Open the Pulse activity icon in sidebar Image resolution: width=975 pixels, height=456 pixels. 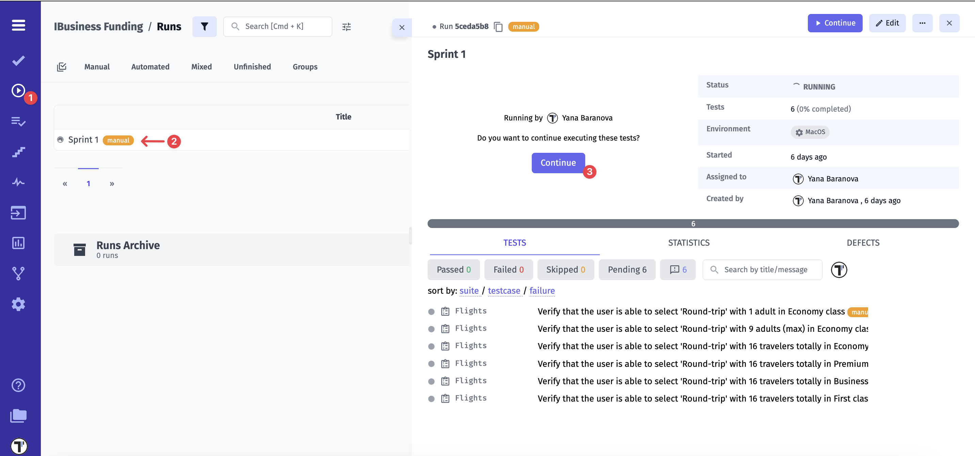coord(18,182)
